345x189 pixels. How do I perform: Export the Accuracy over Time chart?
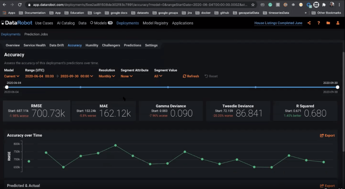pos(327,135)
